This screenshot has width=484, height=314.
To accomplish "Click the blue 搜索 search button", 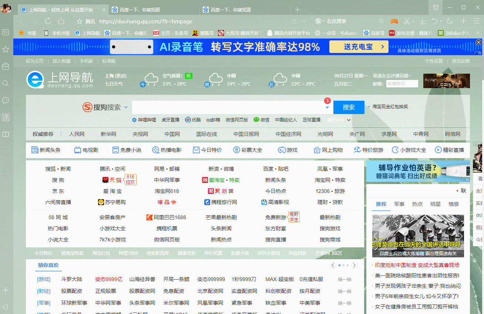I will [x=348, y=107].
